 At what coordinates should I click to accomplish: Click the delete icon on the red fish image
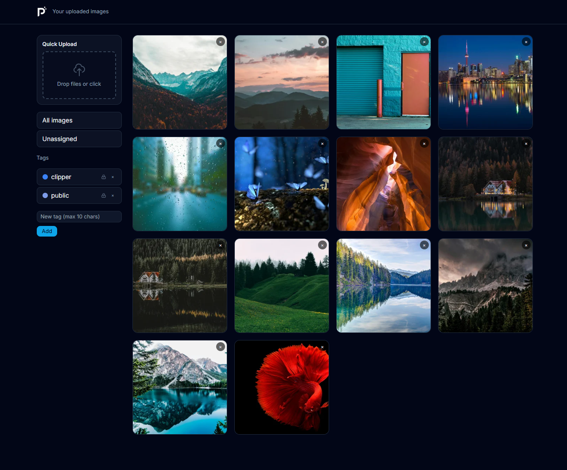[322, 347]
